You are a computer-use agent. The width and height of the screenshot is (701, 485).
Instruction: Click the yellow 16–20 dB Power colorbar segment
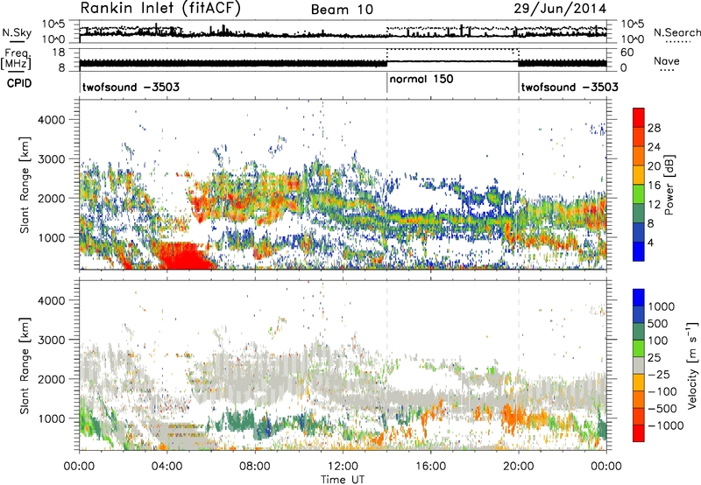pyautogui.click(x=639, y=175)
